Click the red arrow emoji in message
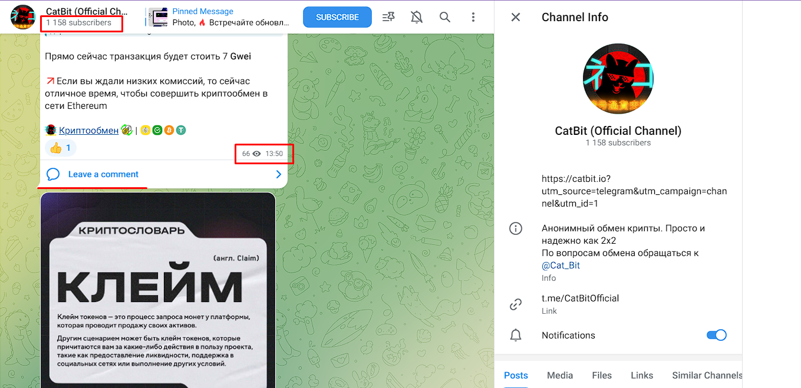The height and width of the screenshot is (388, 801). pyautogui.click(x=50, y=81)
